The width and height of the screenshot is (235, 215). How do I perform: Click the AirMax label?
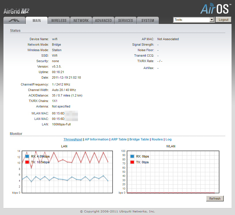point(149,68)
